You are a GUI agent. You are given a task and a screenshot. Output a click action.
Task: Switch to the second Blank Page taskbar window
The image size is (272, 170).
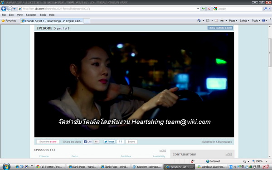[x=115, y=167]
